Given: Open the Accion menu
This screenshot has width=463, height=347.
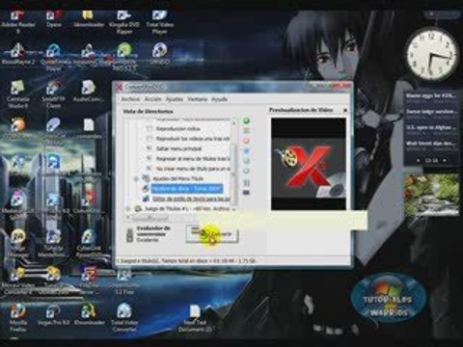Looking at the screenshot, I should [152, 99].
